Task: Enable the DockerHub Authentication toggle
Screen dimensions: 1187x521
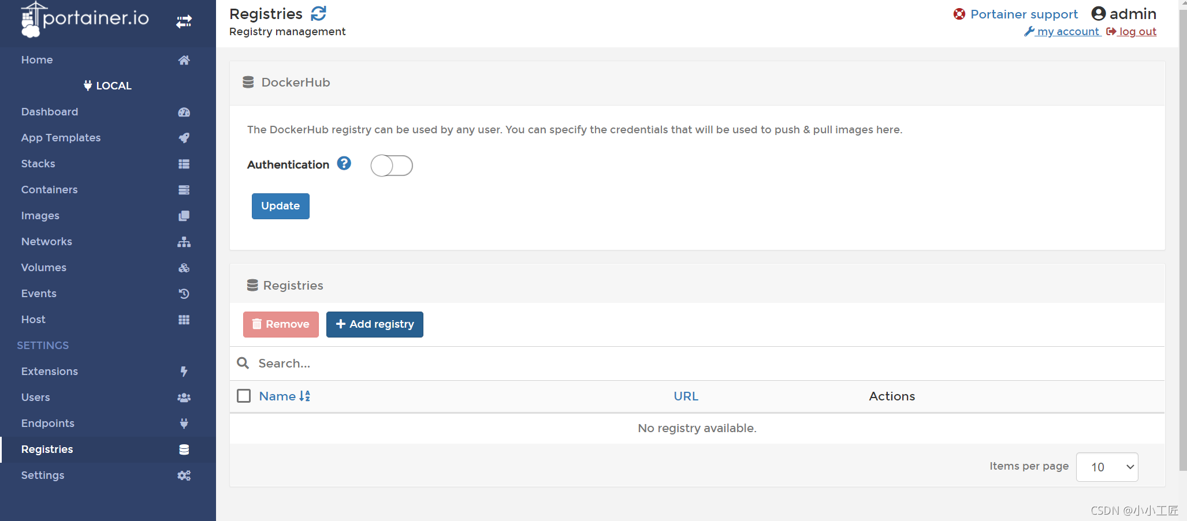Action: pyautogui.click(x=392, y=166)
